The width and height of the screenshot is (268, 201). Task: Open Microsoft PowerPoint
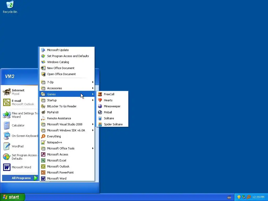click(x=67, y=172)
